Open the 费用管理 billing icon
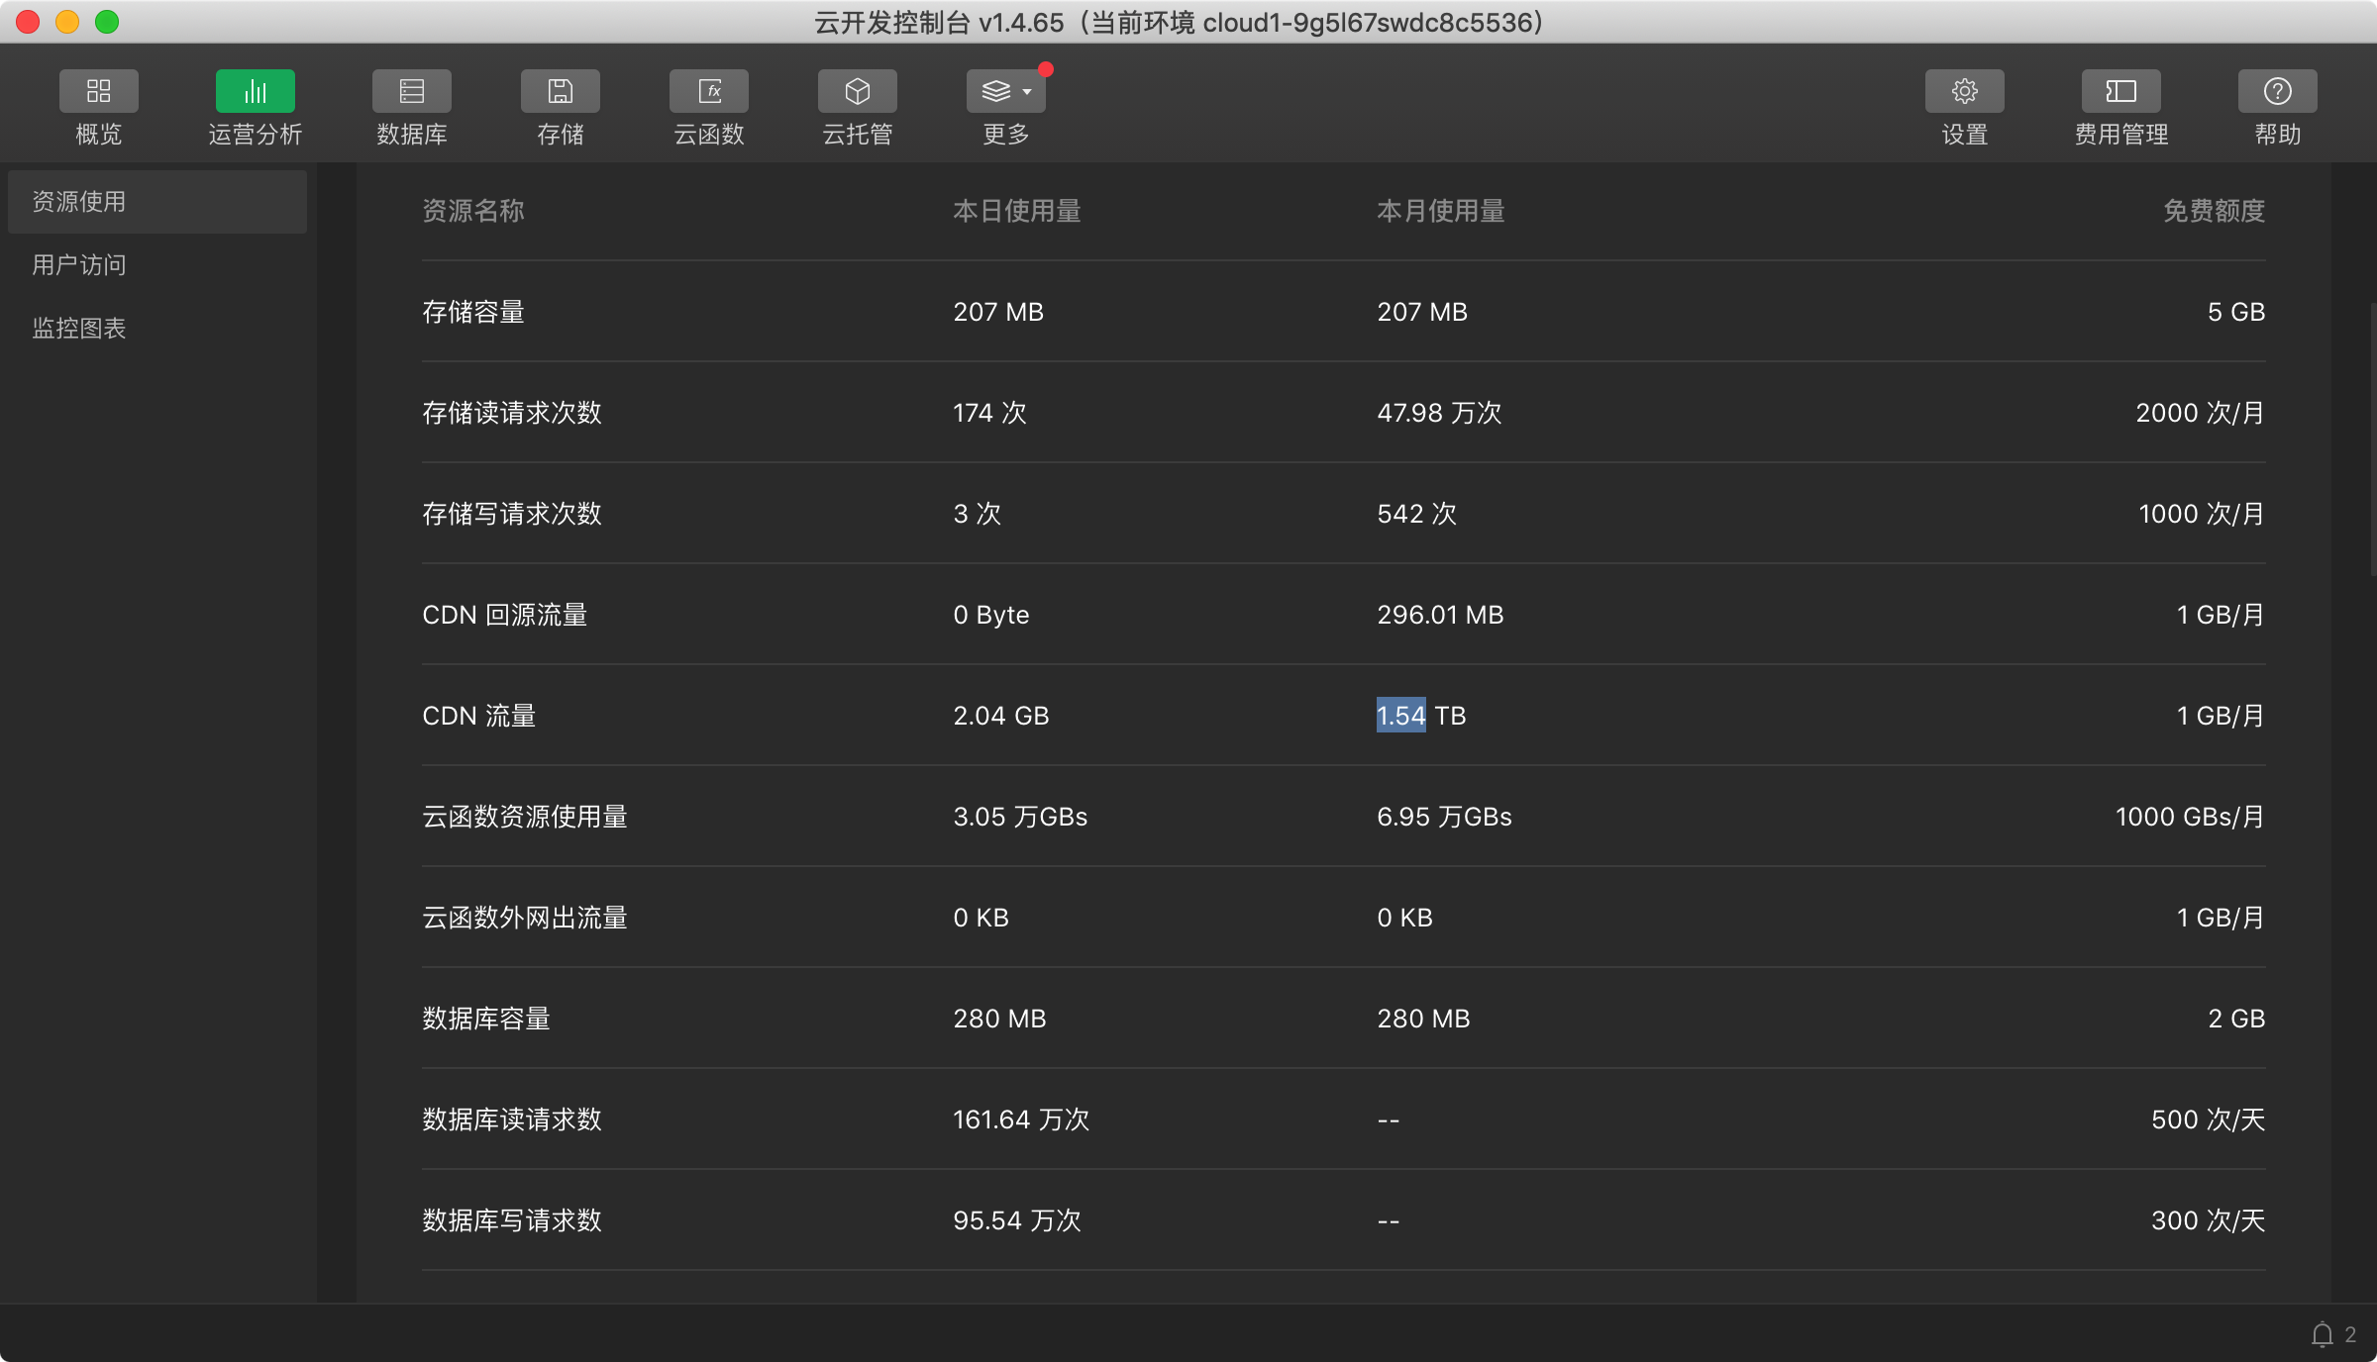 point(2120,92)
